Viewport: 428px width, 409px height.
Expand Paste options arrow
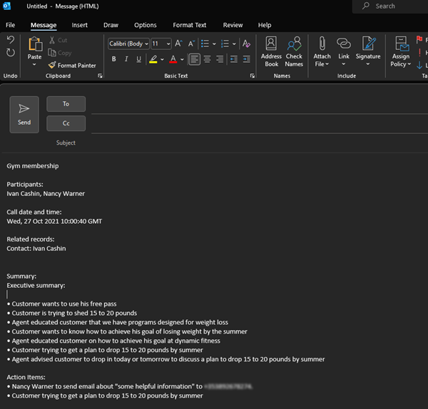pyautogui.click(x=34, y=65)
